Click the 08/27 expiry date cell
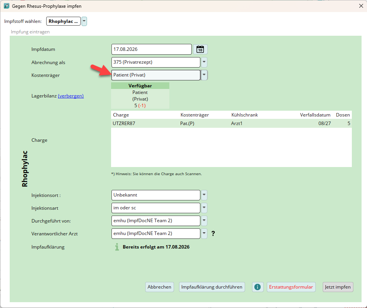 point(324,124)
